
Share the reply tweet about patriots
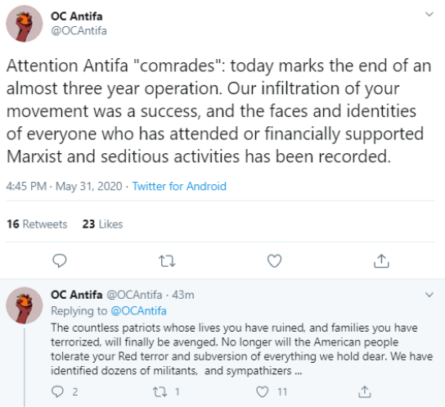click(x=365, y=391)
